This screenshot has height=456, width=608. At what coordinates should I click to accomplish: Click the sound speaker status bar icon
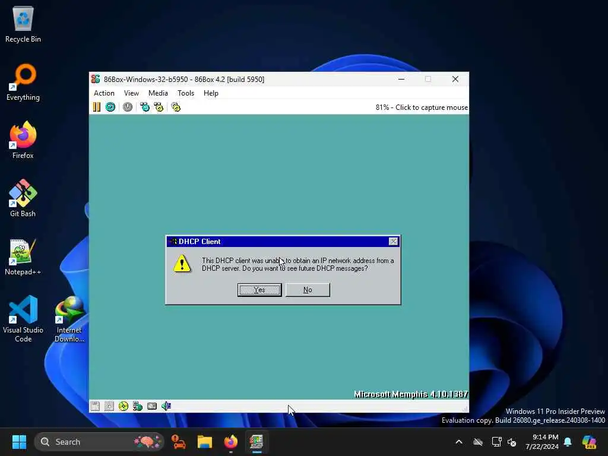[166, 406]
